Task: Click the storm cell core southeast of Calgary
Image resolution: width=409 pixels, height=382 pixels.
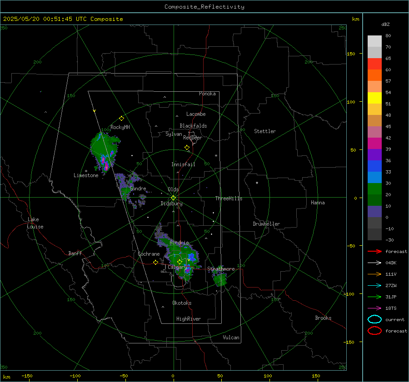Action: point(187,270)
